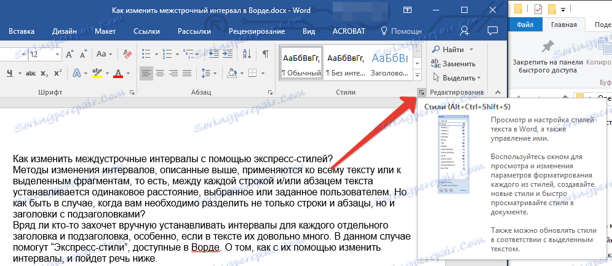Open the Найти dropdown arrow

tap(471, 50)
